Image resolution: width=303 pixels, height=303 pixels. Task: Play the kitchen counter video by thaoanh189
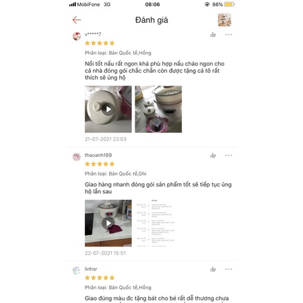coord(108,223)
